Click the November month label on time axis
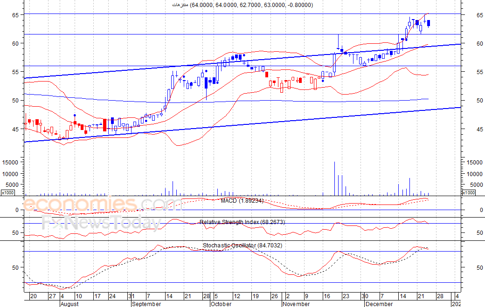This screenshot has width=485, height=307. pyautogui.click(x=296, y=304)
